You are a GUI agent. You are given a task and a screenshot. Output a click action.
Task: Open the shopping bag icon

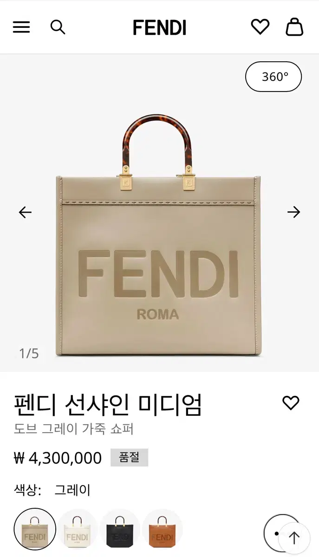294,27
